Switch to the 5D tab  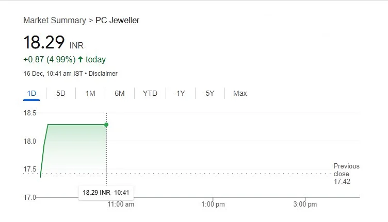61,93
